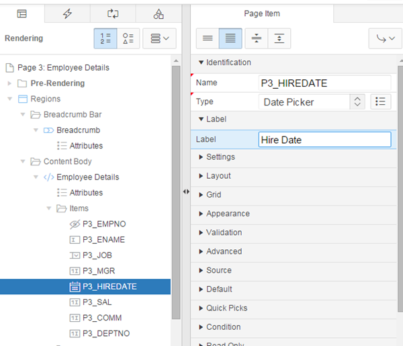The height and width of the screenshot is (346, 403).
Task: Select the Page Item tab
Action: [262, 13]
